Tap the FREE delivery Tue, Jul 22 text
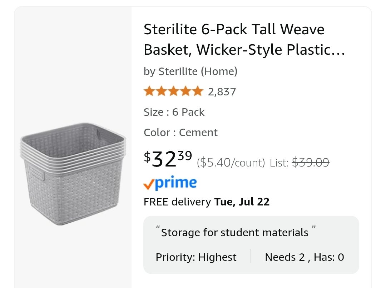Screen dimensions: 386x288 [x=207, y=202]
